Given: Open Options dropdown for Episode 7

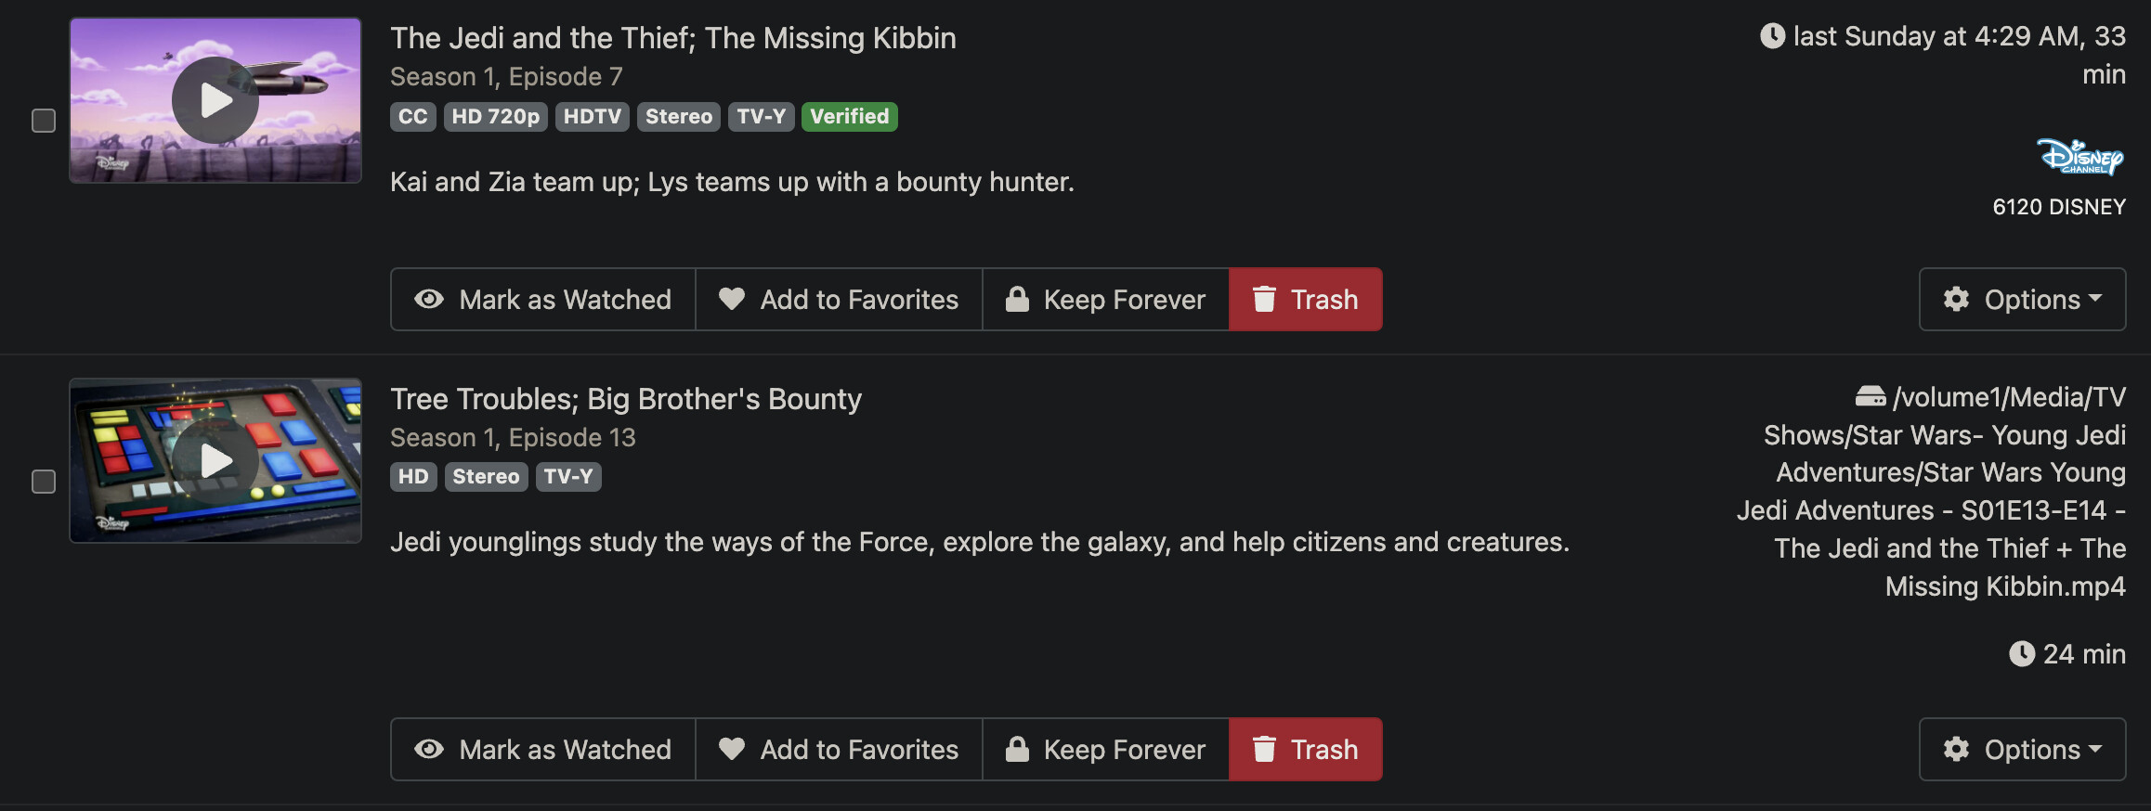Looking at the screenshot, I should [x=2022, y=300].
